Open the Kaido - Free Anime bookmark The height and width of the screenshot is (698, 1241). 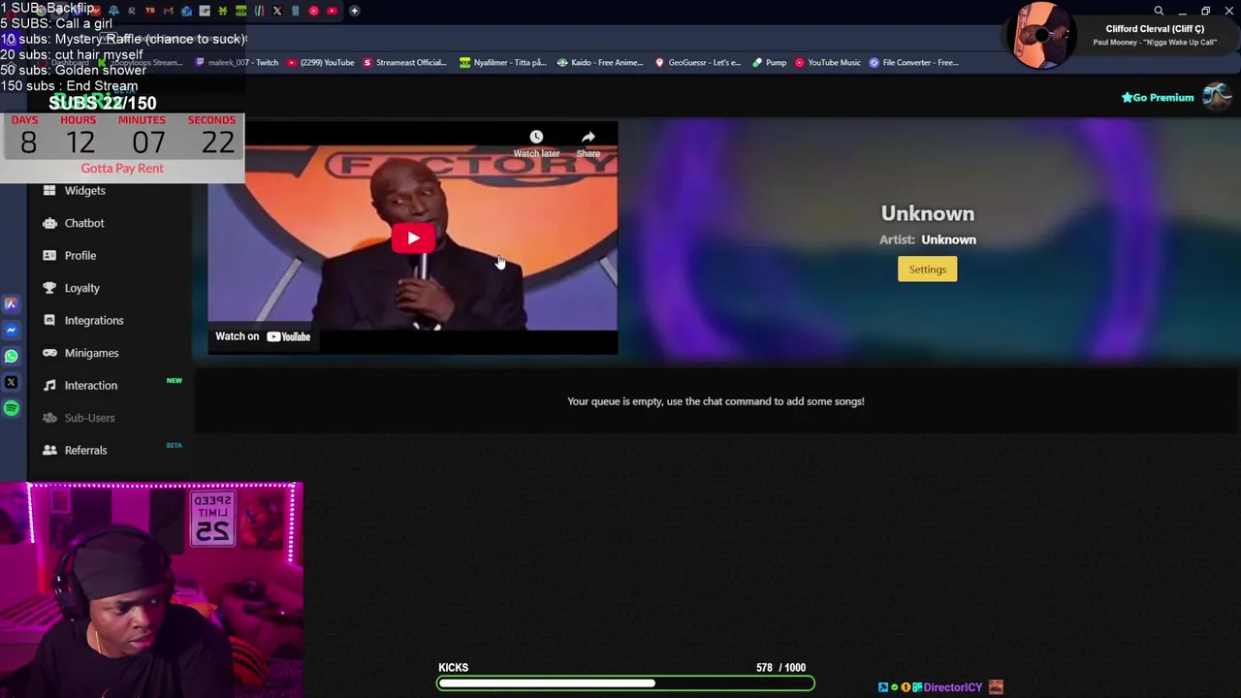[600, 63]
